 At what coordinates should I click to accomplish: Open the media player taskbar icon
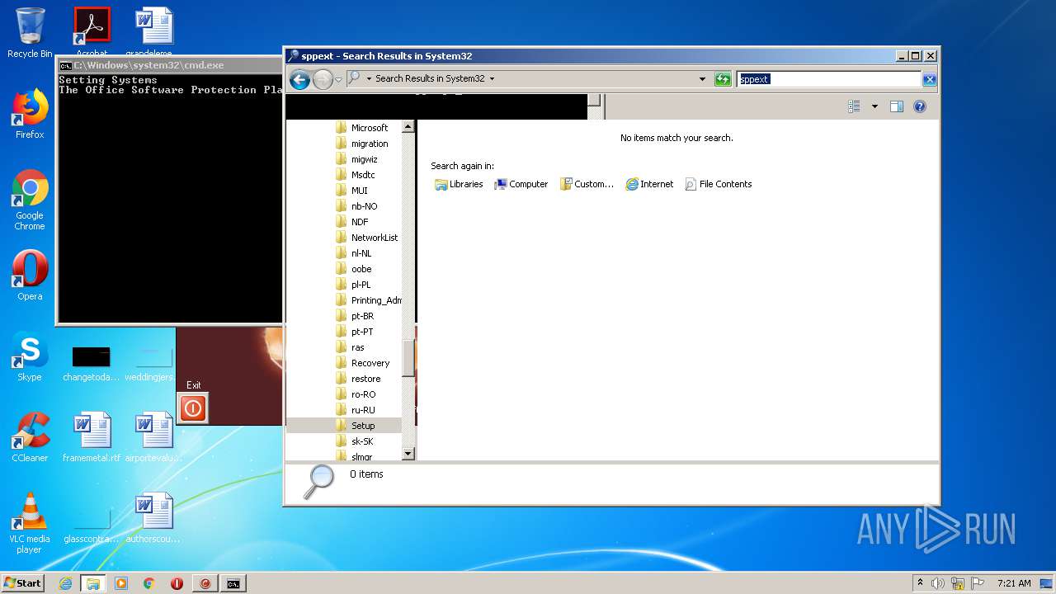click(121, 583)
